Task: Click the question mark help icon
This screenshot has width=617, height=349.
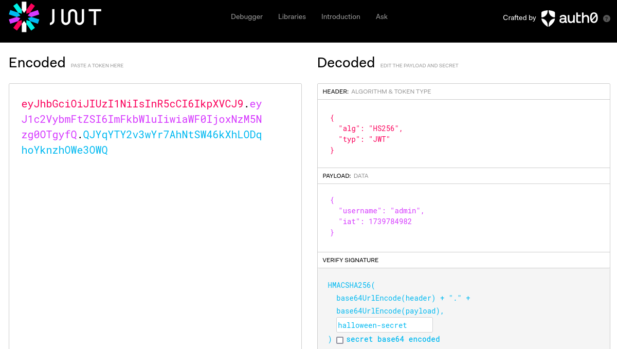Action: pos(606,18)
